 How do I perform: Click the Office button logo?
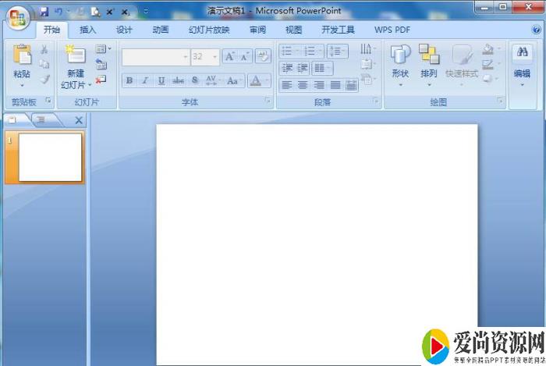(17, 16)
